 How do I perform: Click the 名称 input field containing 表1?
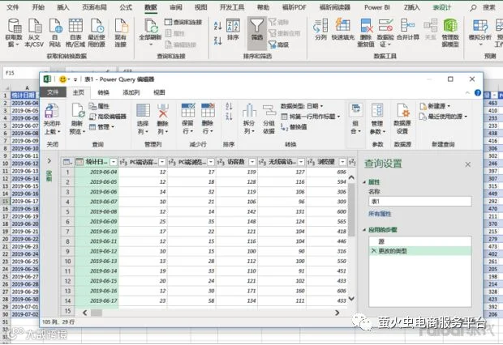(x=420, y=202)
